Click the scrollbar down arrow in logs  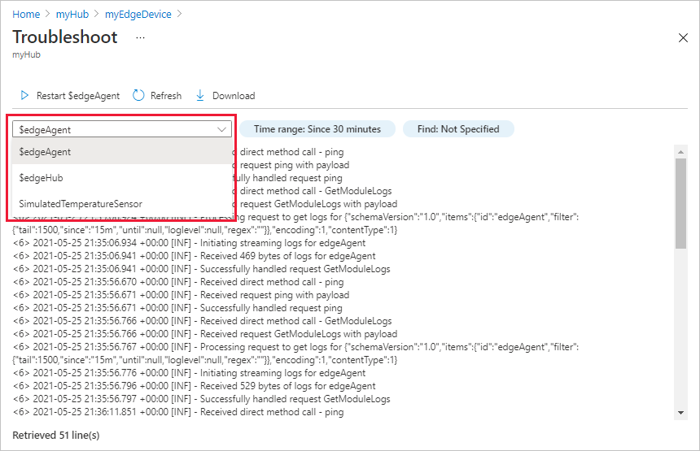click(681, 413)
